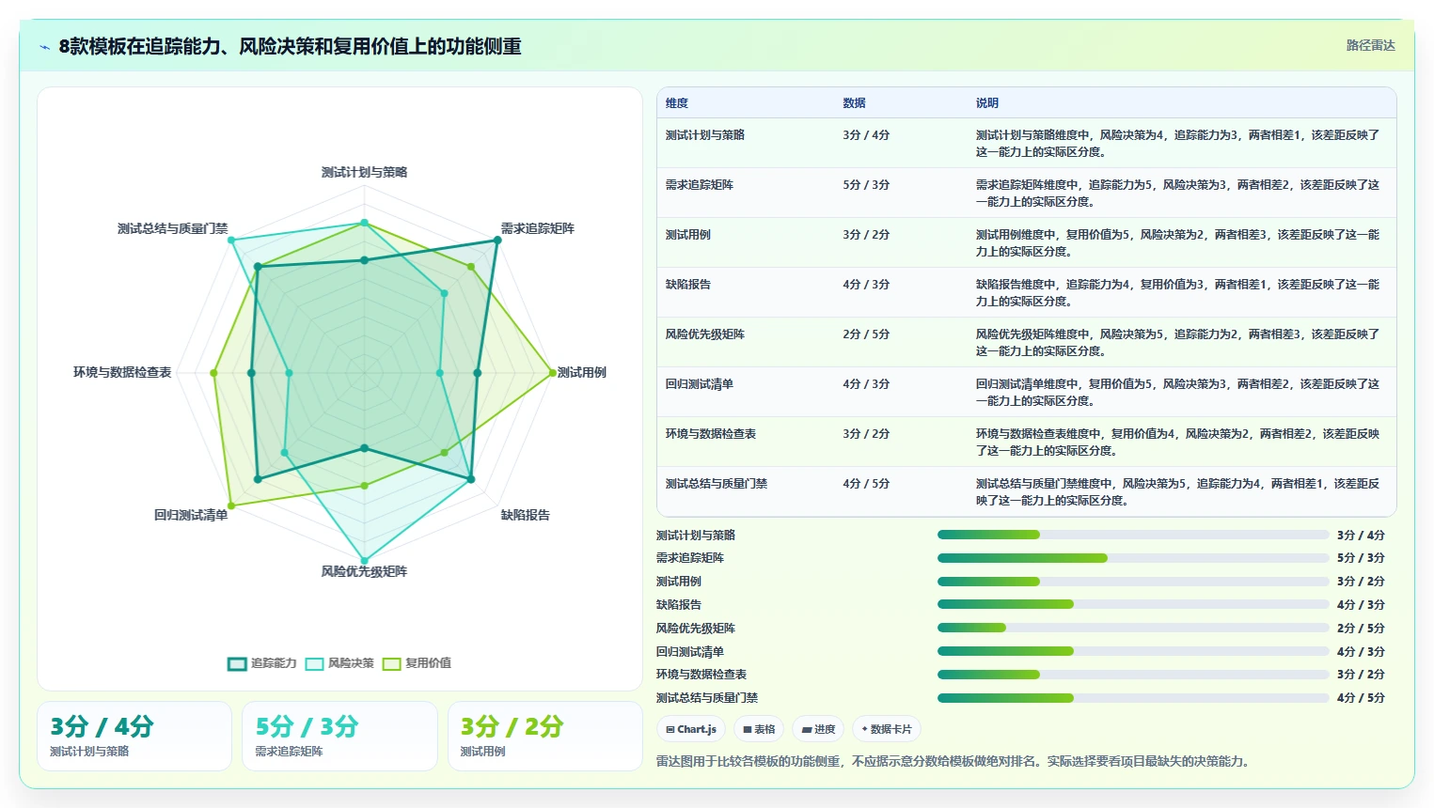Click the 2分 / 5分 value in the 风险优先级矩阵 table row
Screen dimensions: 1434x808
866,334
